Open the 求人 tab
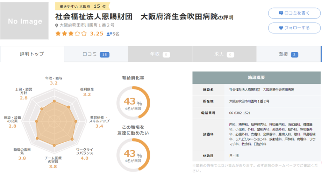 click(x=224, y=54)
